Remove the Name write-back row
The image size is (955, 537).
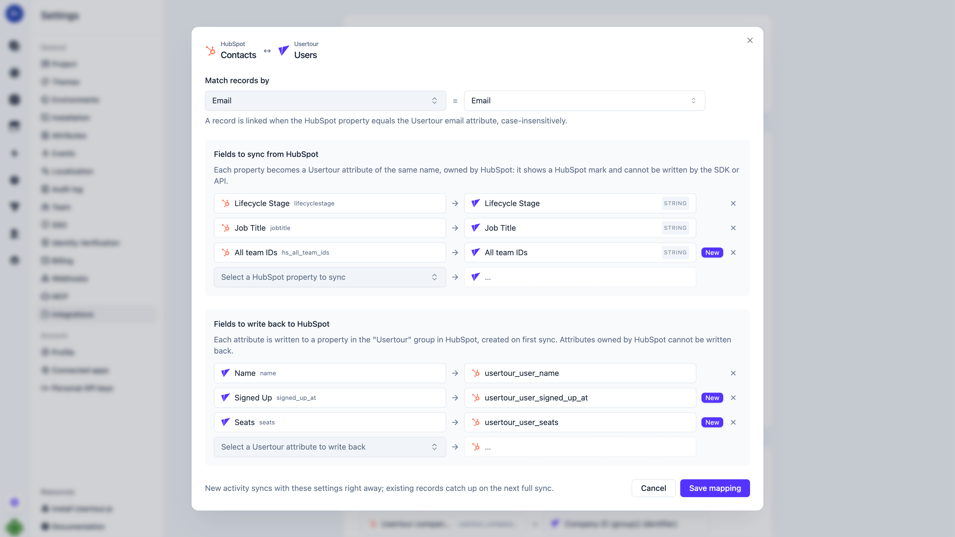[x=733, y=373]
